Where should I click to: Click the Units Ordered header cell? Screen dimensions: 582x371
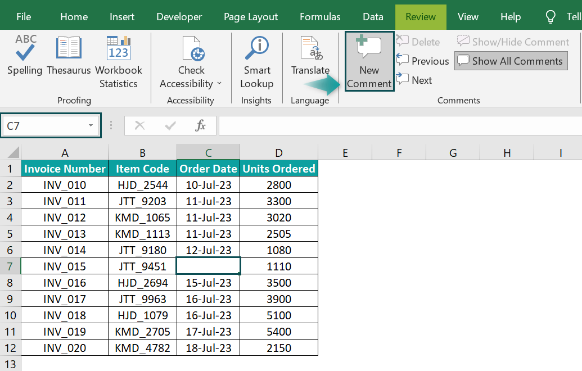(x=279, y=169)
